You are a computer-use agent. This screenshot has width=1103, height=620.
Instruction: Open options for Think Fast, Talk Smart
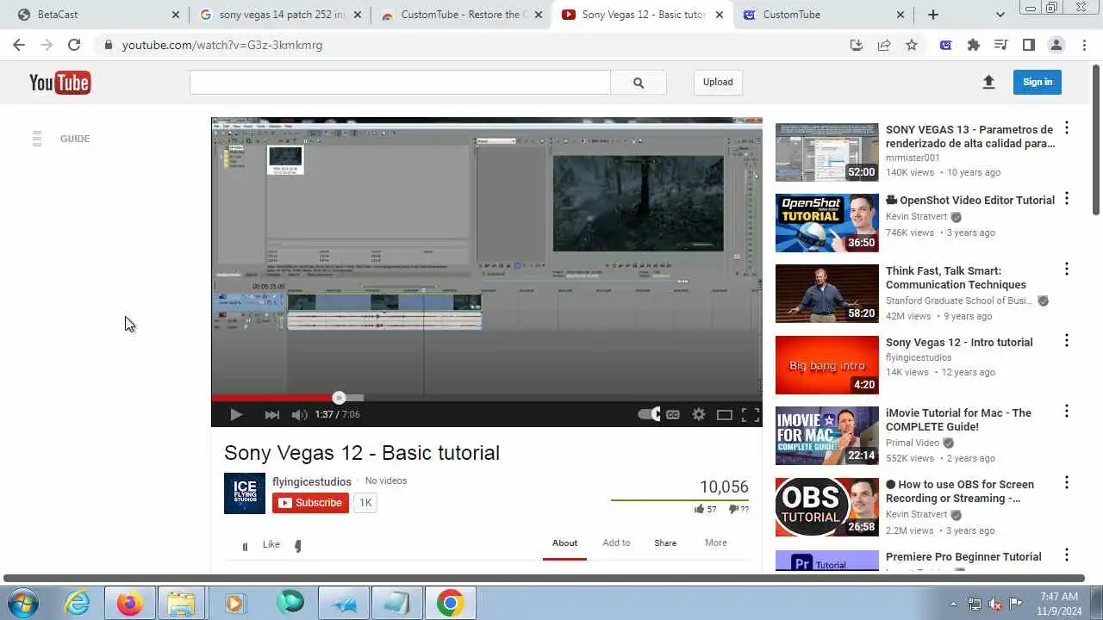[1067, 269]
